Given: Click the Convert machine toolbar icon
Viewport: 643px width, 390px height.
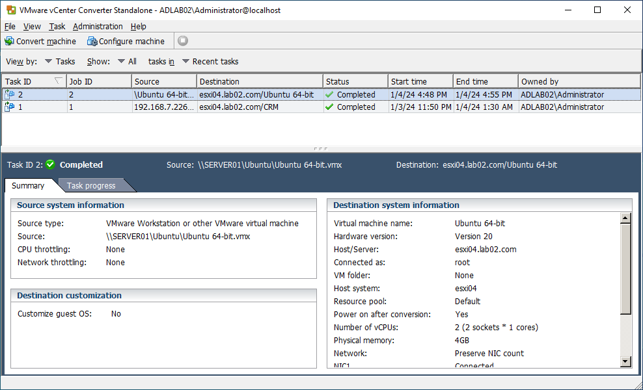Looking at the screenshot, I should pos(9,42).
